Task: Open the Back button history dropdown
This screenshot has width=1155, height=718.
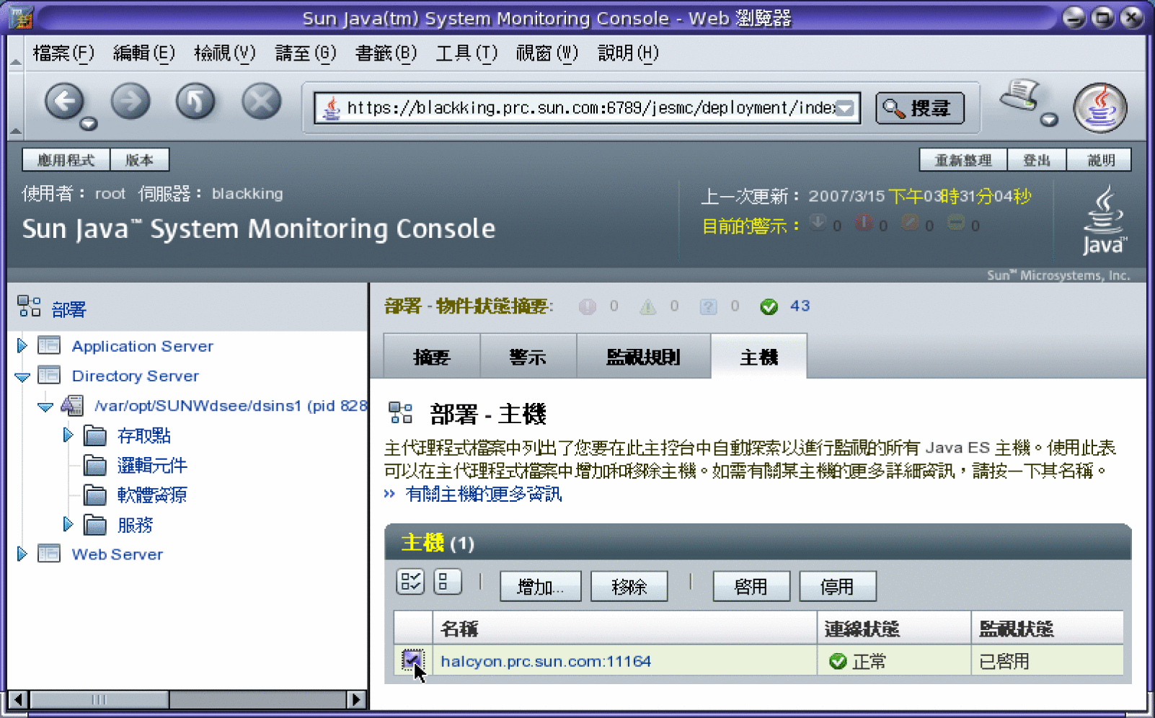Action: pos(89,124)
